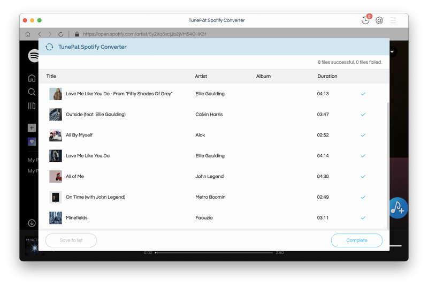Open the conversion history clock icon

coord(365,20)
